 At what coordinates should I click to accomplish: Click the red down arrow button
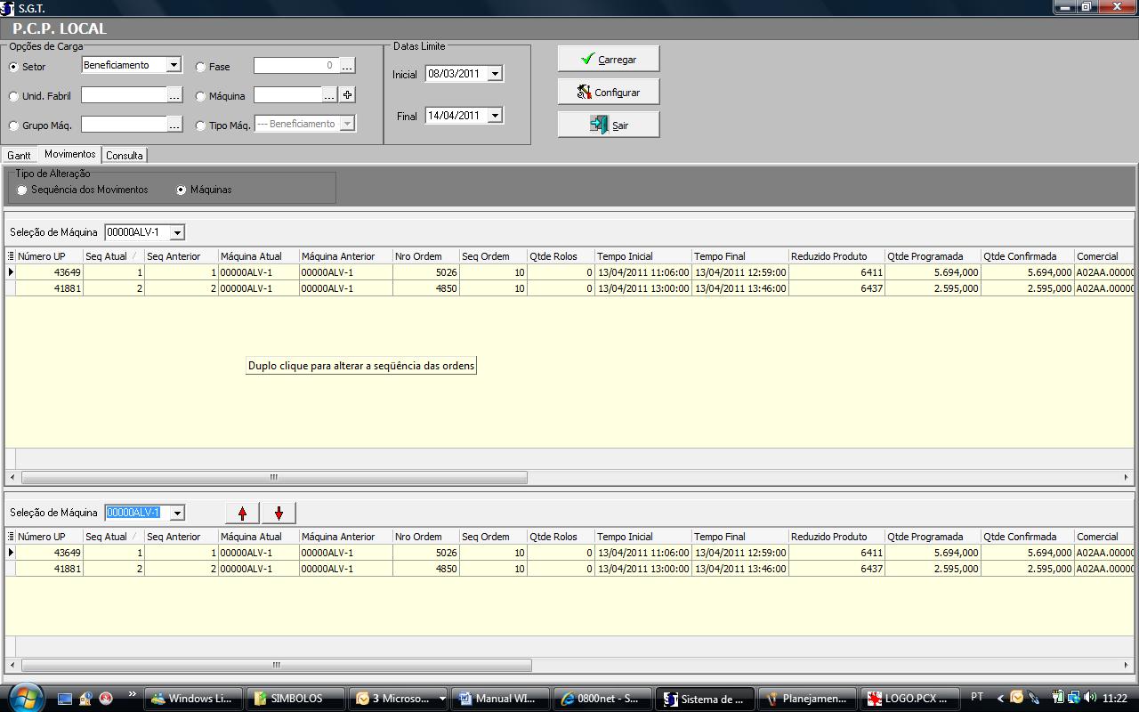tap(279, 514)
